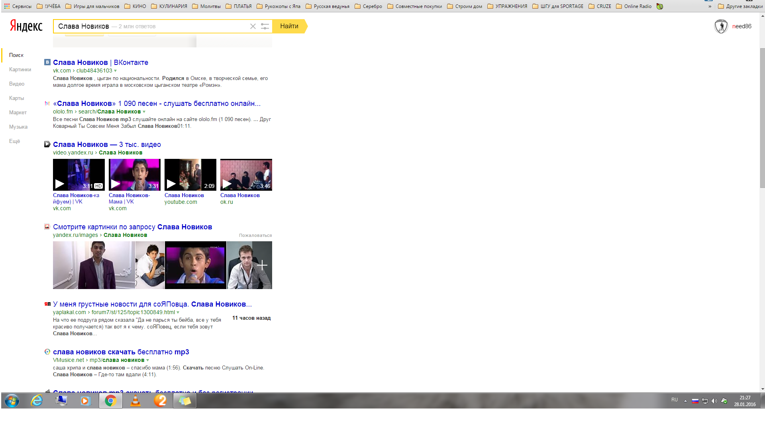Open the ШГУ для SPORTAGE bookmark folder
The height and width of the screenshot is (430, 765).
pos(558,6)
